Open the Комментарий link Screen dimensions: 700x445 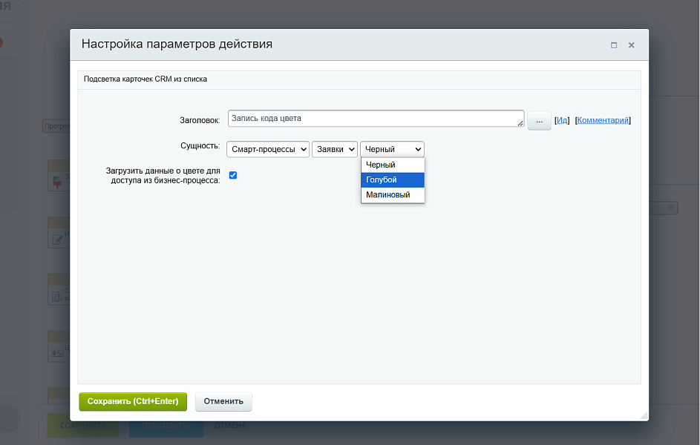pos(603,119)
